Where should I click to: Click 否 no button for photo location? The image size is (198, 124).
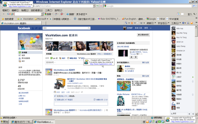[x=136, y=57]
